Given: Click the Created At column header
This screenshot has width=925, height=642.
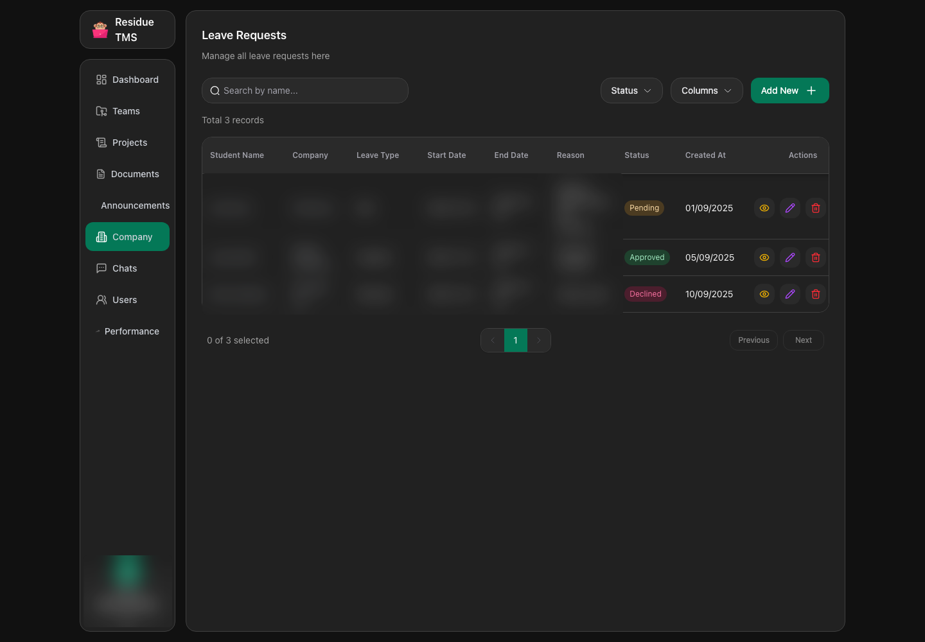Looking at the screenshot, I should click(x=705, y=155).
